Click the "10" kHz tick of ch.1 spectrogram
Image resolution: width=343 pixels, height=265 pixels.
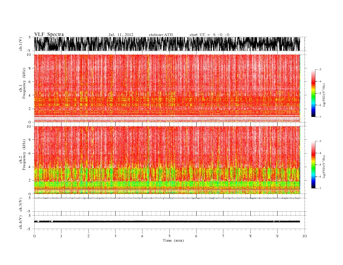29,55
